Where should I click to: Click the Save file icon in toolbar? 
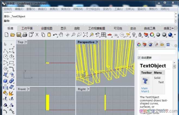tap(19, 35)
